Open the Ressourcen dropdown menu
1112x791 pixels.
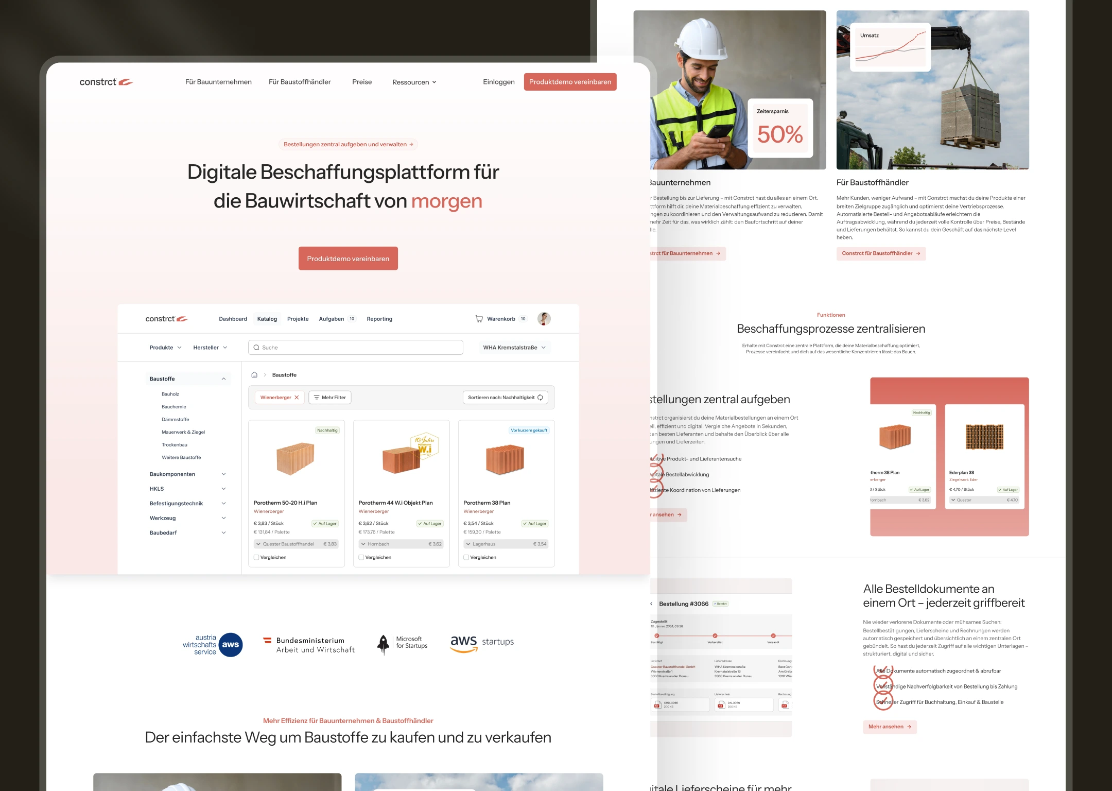tap(414, 82)
